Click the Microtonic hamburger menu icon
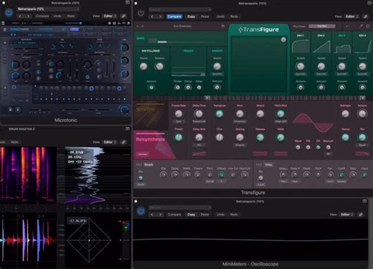Screen dimensions: 373x269 [5, 29]
